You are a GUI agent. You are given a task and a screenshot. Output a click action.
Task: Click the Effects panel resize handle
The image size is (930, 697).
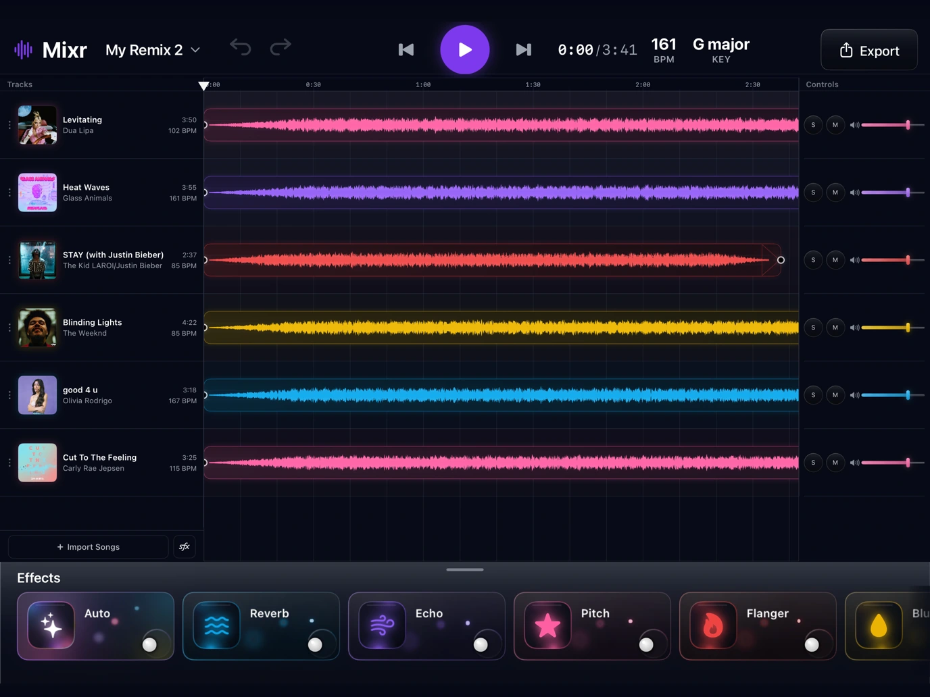coord(465,570)
